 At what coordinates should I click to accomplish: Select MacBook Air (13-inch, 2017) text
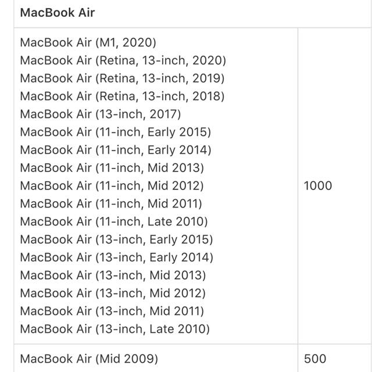tap(101, 115)
